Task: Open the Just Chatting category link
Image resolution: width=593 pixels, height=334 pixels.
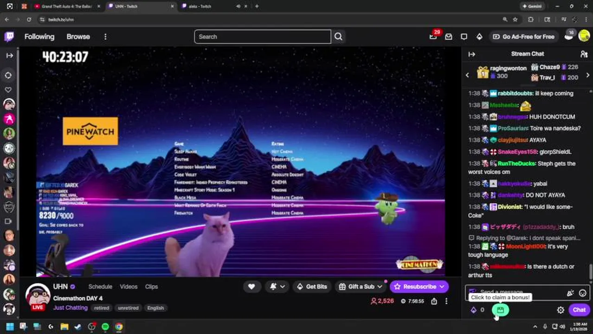Action: tap(70, 308)
